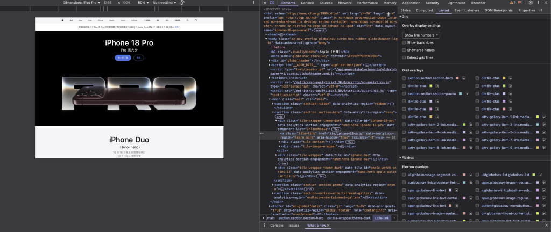551x232 pixels.
Task: Change color swatch for ul#globalnav-list.globalnav-list overlay
Action: (533, 175)
